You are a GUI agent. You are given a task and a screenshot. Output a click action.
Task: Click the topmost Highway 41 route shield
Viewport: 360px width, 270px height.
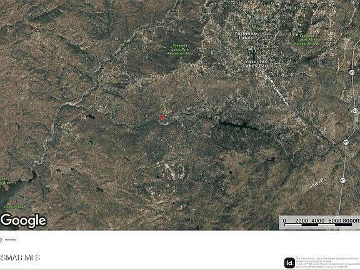tap(352, 72)
